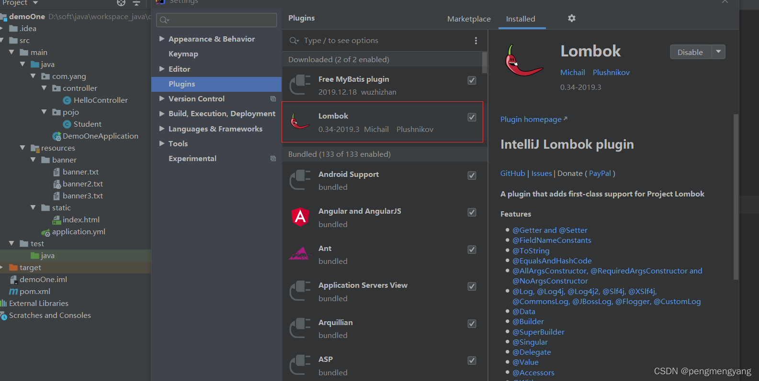Click the Arquillian plugin plug icon

300,328
